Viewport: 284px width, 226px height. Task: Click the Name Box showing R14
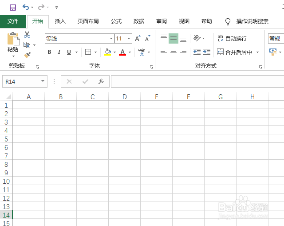pyautogui.click(x=25, y=81)
